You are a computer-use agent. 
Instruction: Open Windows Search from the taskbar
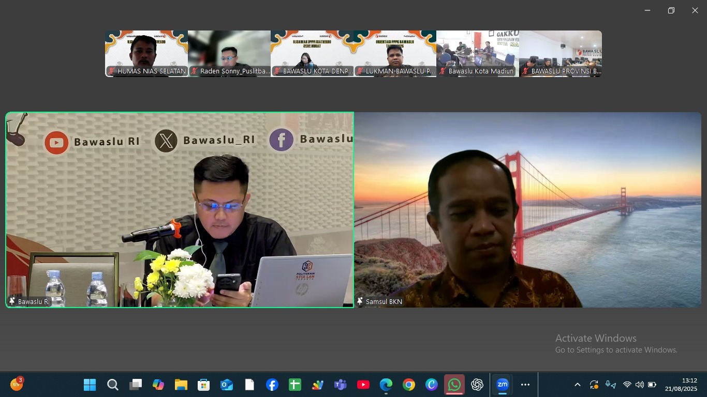point(112,385)
